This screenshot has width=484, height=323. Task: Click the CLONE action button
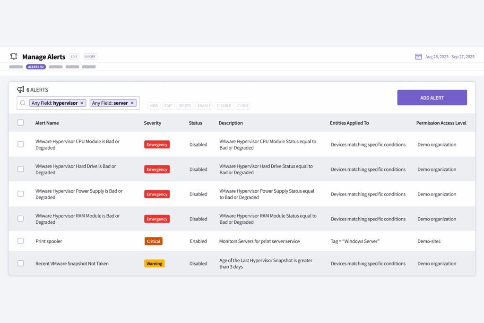tap(242, 106)
